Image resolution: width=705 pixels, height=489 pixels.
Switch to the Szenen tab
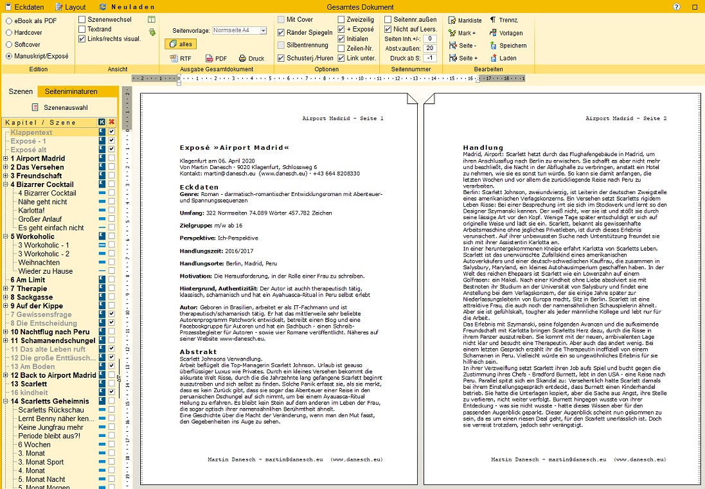(x=21, y=91)
